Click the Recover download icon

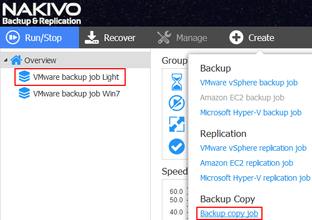[x=92, y=37]
